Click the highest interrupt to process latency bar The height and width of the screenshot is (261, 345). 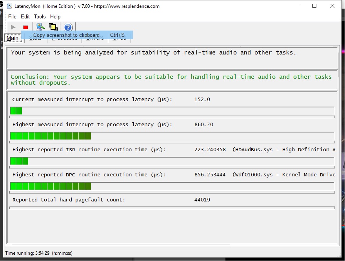tap(172, 136)
